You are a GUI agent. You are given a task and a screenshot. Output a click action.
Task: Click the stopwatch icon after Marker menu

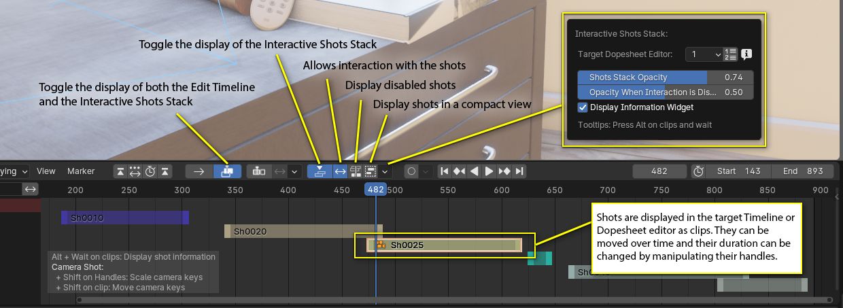(x=150, y=171)
